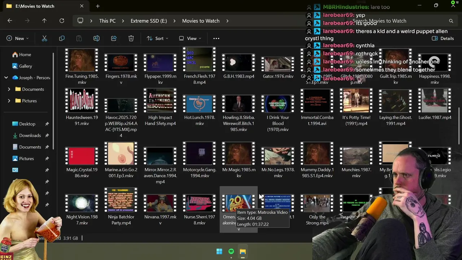Click the Copy icon in toolbar

point(62,38)
